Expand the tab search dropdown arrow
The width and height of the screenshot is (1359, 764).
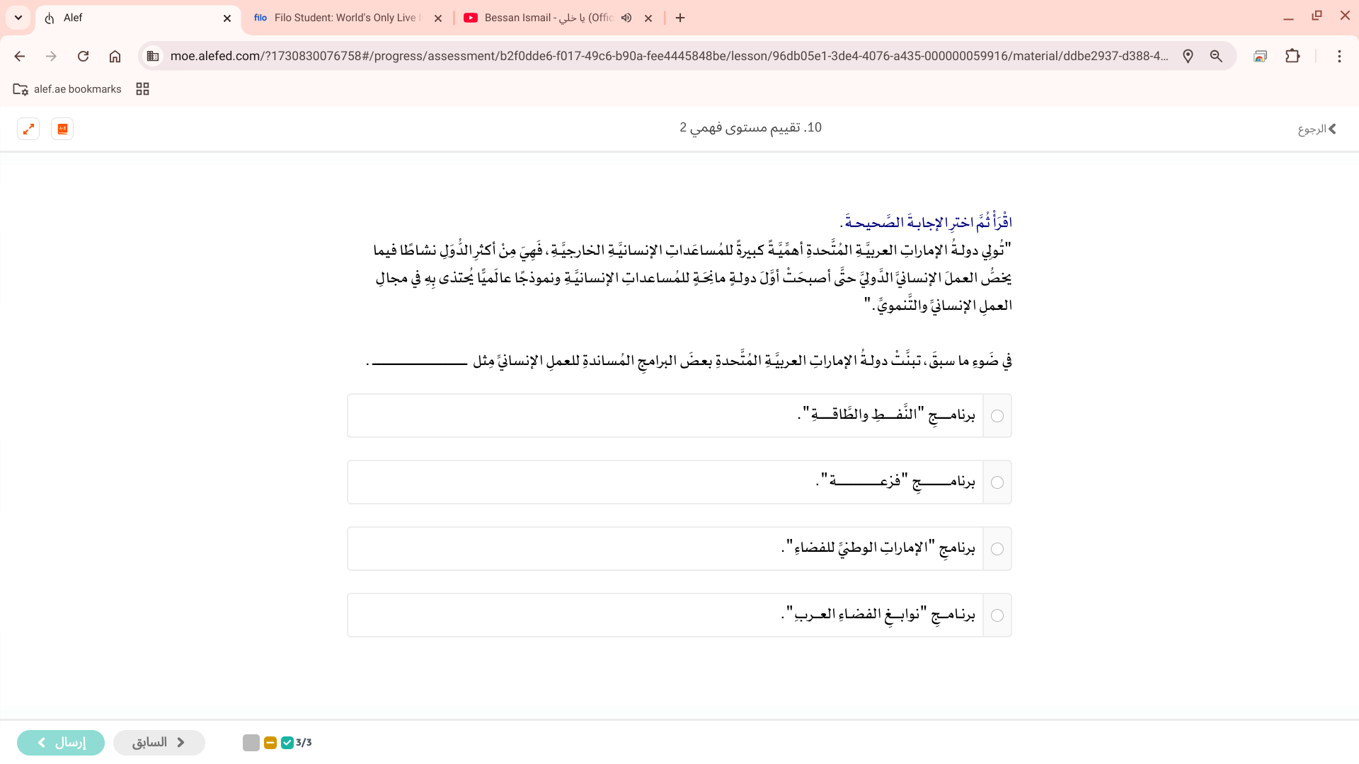[18, 18]
